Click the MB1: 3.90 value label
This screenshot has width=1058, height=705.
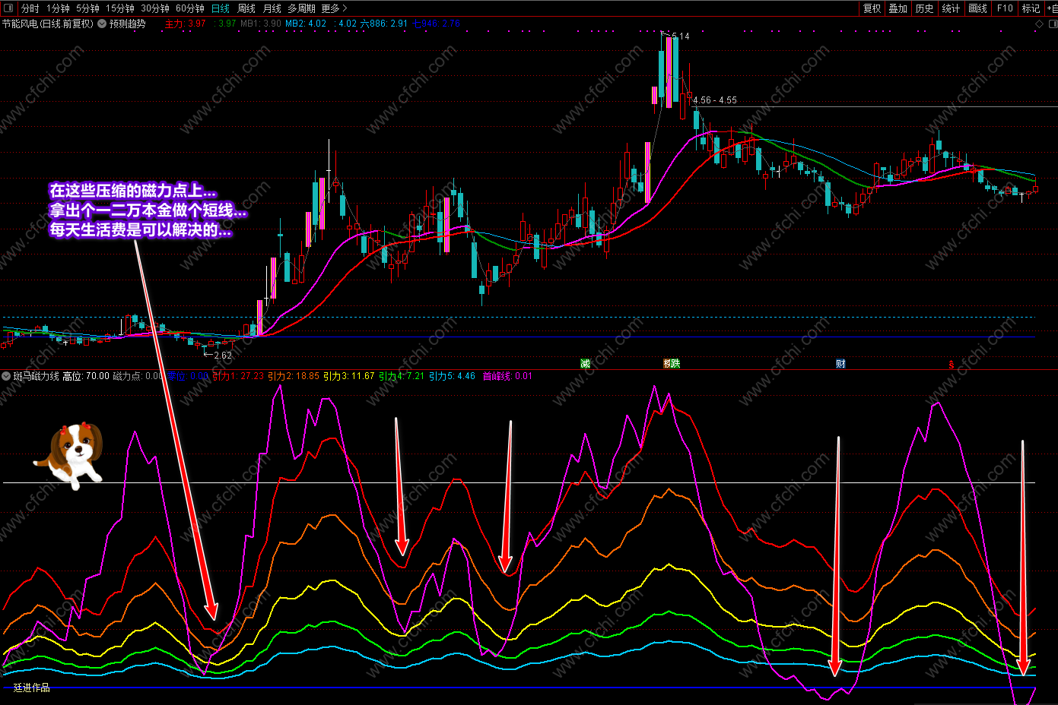(x=261, y=24)
